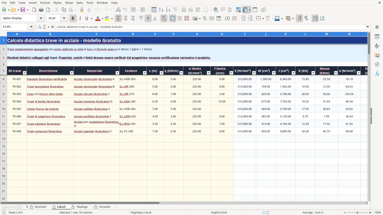
Task: Click the horizontal scrollbar thumb
Action: (80, 203)
